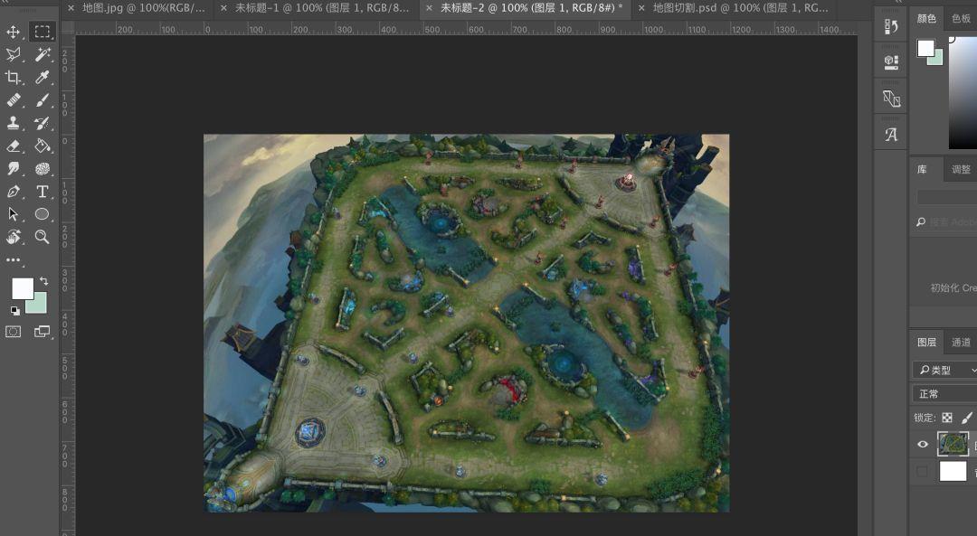Open the 3D panel icon
Screen dimensions: 977x536
891,98
